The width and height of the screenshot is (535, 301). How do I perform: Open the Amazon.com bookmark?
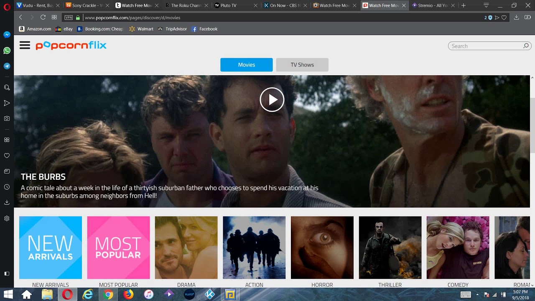(x=35, y=29)
